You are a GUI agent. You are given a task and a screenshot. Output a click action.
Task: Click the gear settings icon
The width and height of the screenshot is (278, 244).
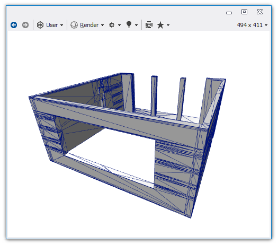point(112,25)
